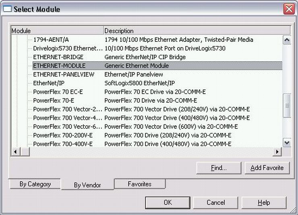298x215 pixels.
Task: Open Help for module selection
Action: tap(264, 203)
